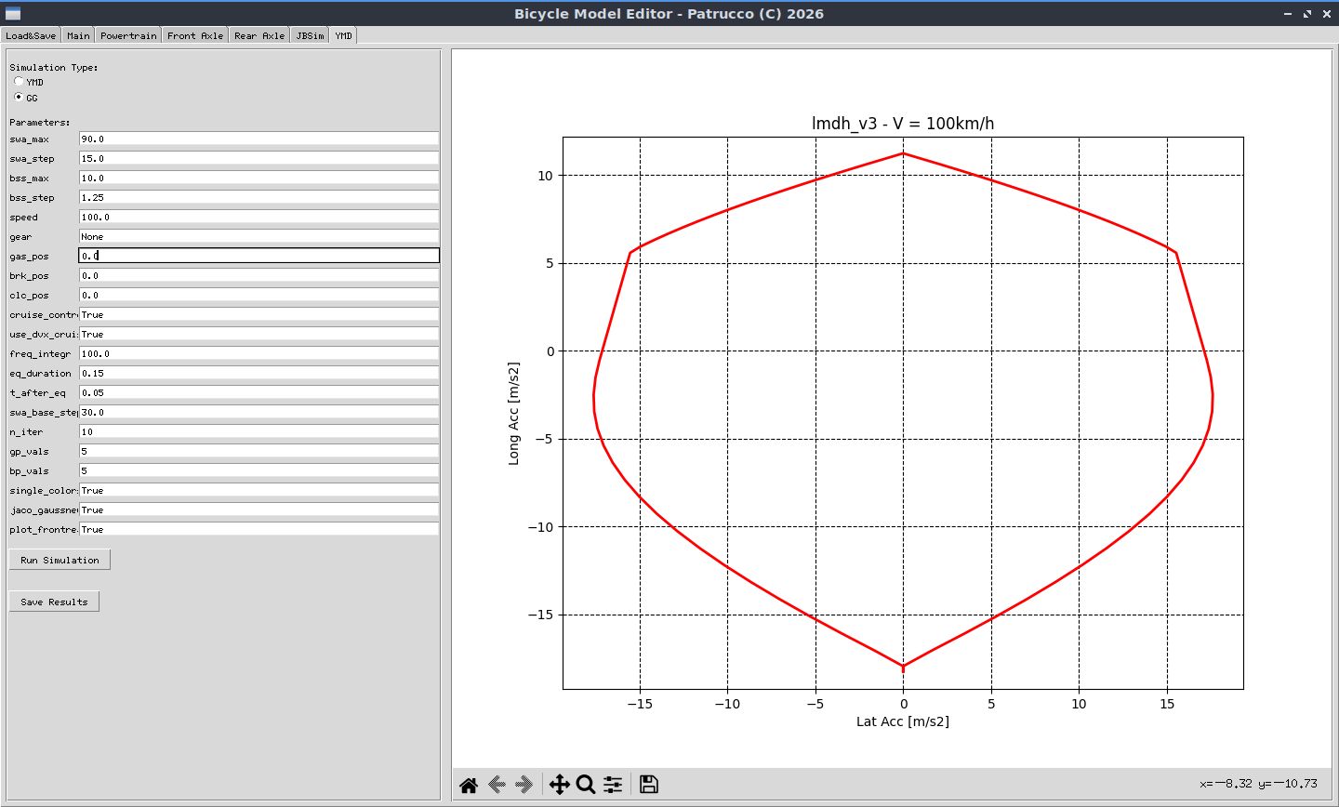Go to the Powertrain tab
The image size is (1339, 807).
[x=128, y=35]
